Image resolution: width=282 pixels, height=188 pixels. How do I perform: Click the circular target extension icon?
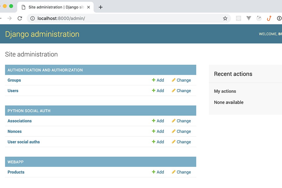coord(259,18)
